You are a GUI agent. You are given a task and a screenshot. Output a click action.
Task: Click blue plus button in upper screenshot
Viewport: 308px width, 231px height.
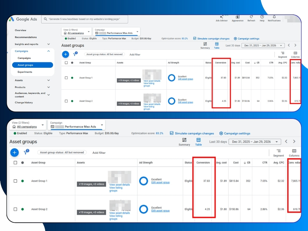coord(66,54)
